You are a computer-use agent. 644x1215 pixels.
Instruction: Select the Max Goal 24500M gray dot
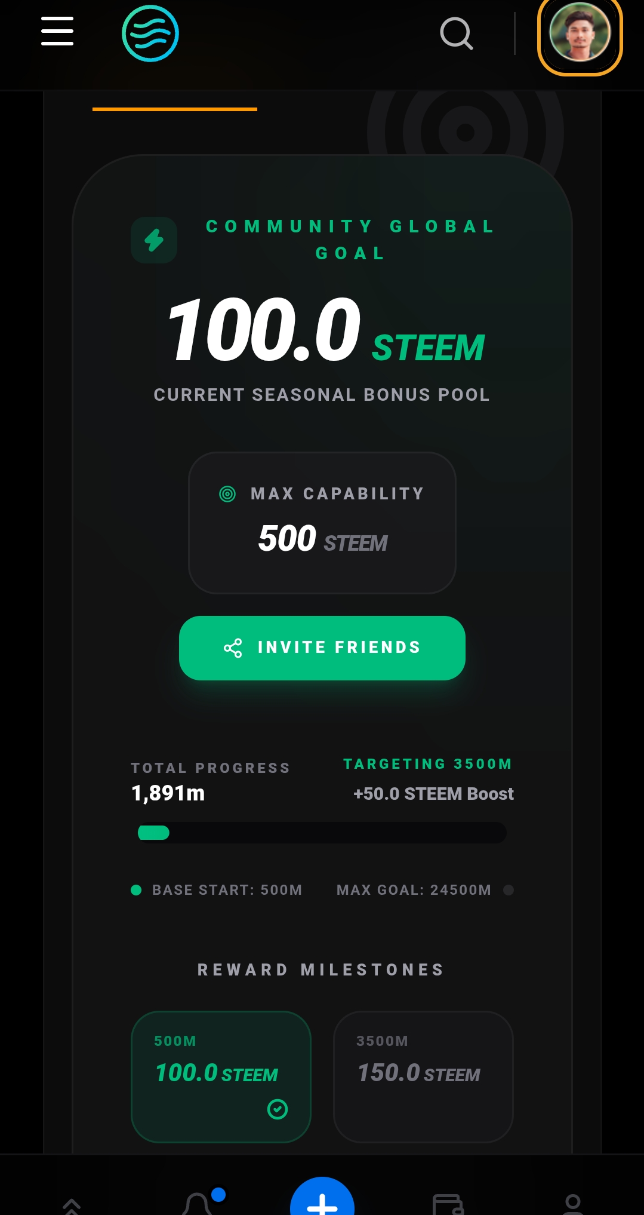pyautogui.click(x=509, y=890)
